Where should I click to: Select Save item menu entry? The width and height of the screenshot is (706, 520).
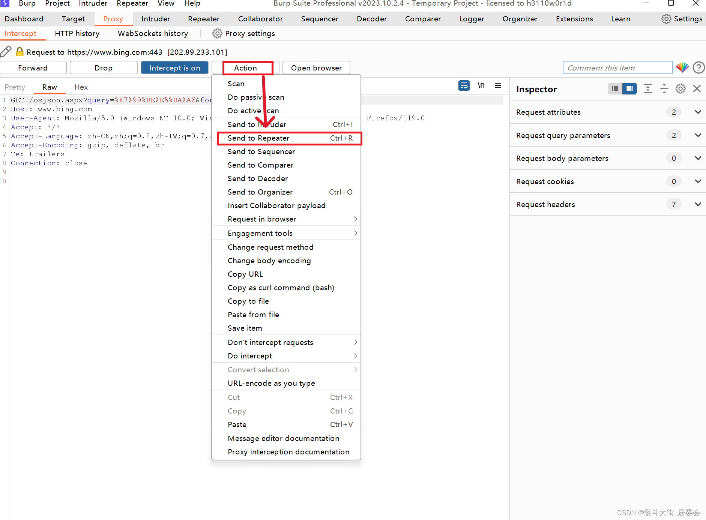pyautogui.click(x=286, y=328)
